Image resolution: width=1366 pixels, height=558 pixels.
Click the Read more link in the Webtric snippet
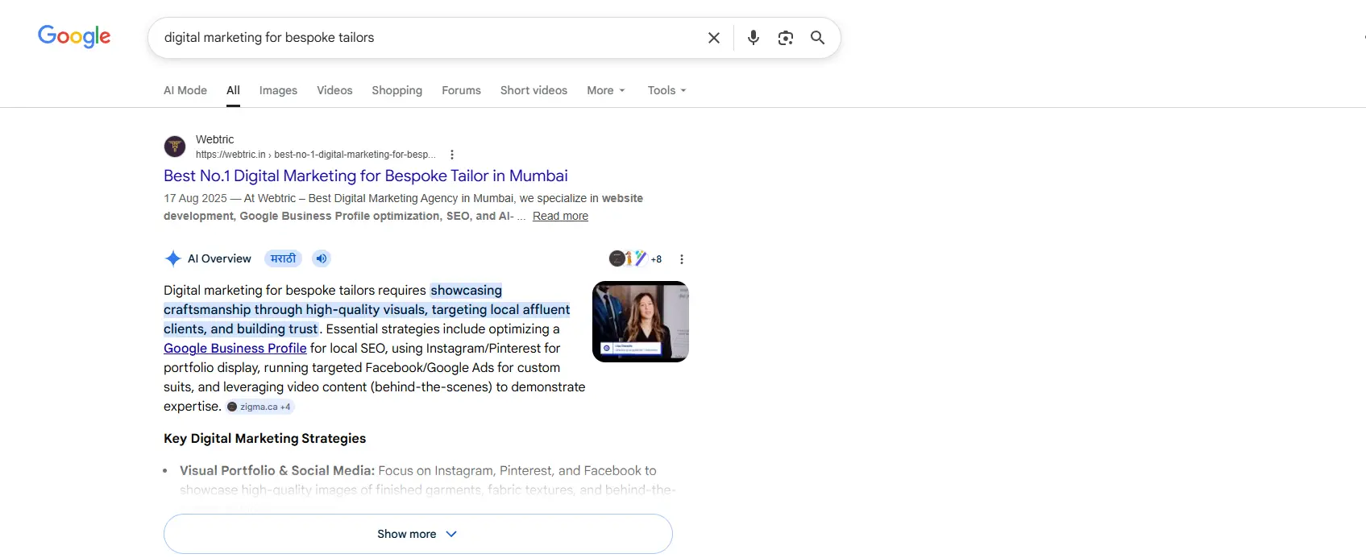(x=560, y=216)
